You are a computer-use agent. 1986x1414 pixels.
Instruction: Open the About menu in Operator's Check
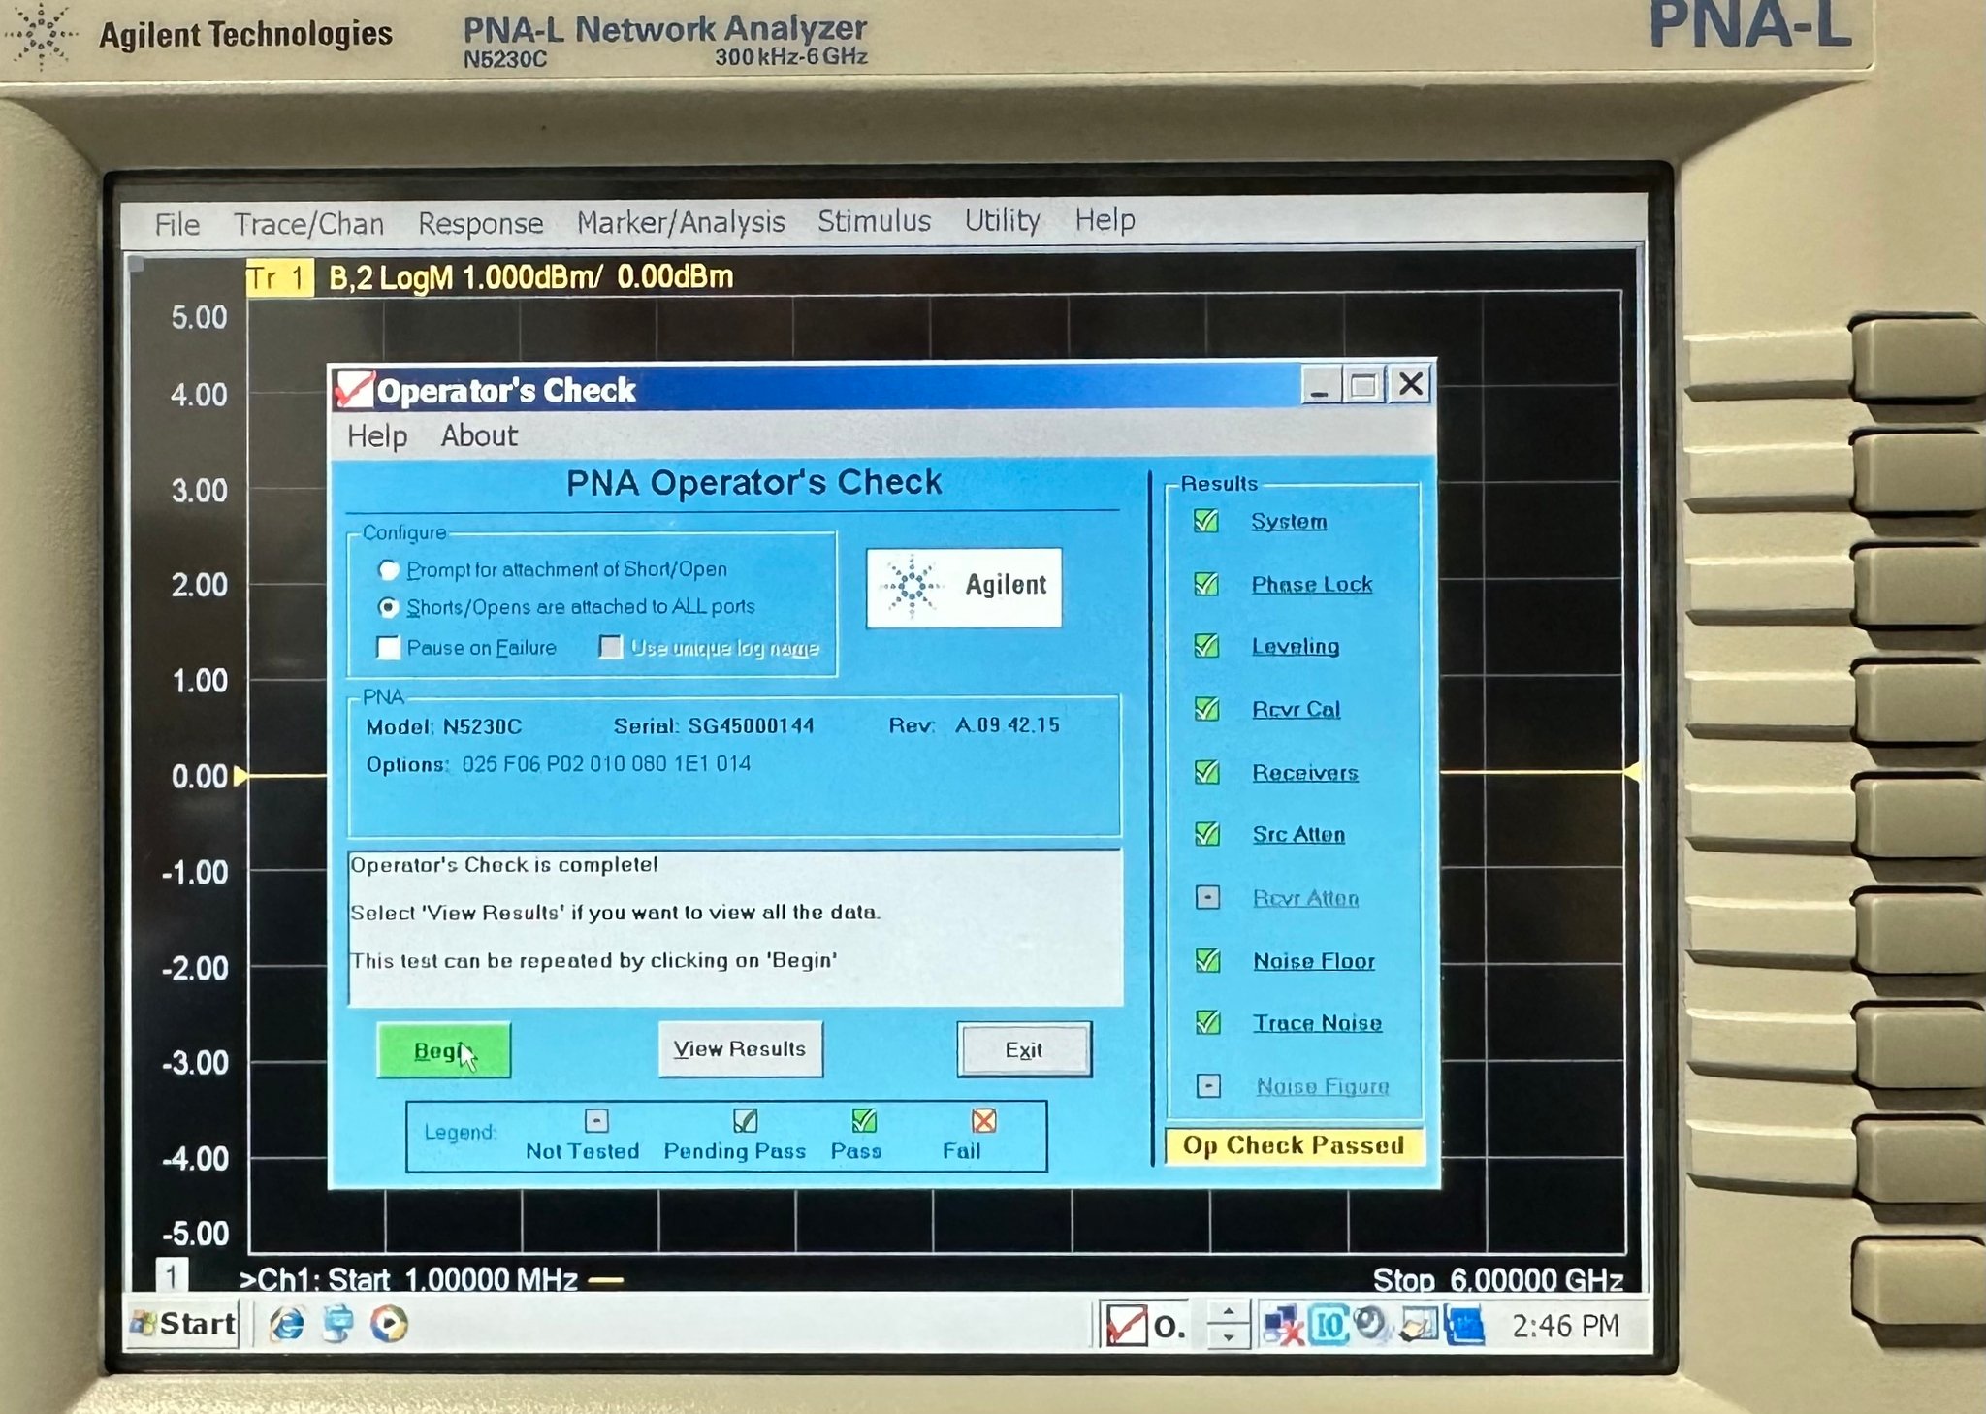(479, 435)
